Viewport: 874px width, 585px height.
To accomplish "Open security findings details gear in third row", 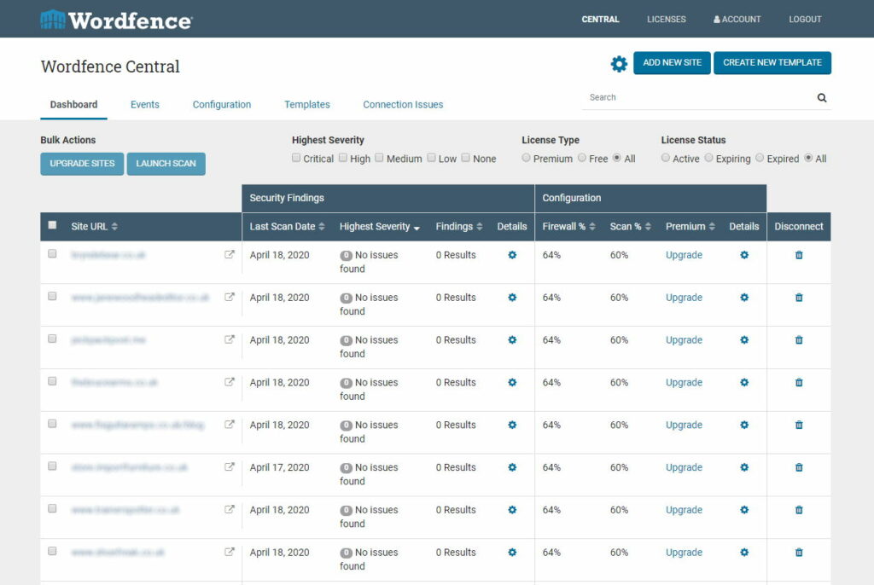I will pos(512,340).
